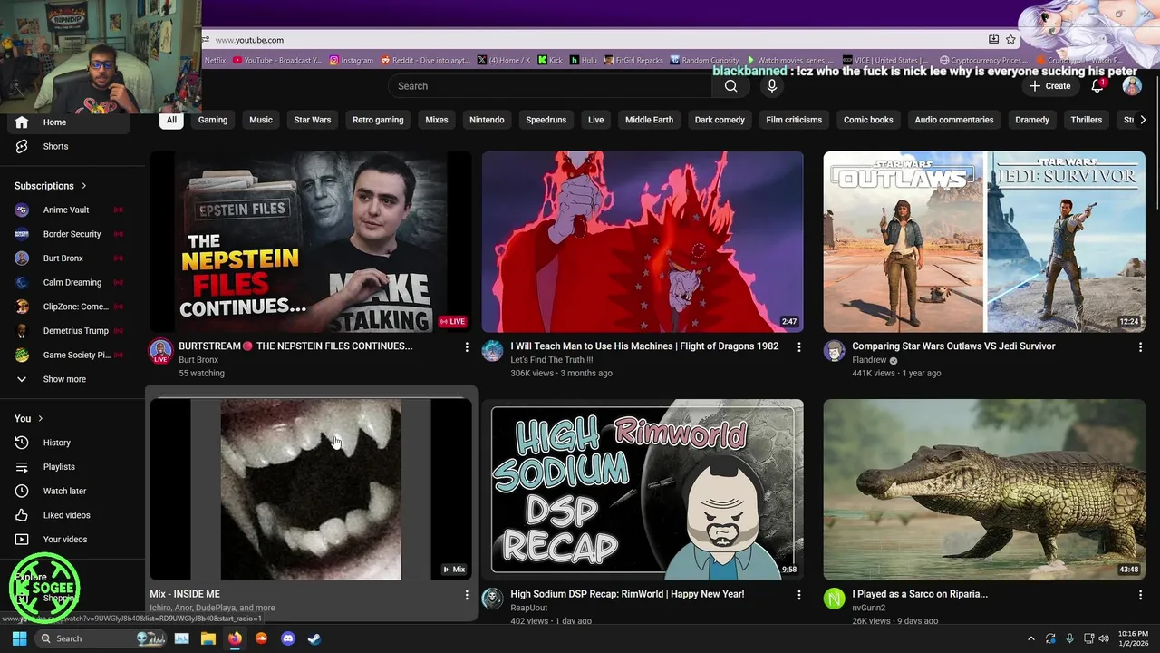Open the Kick bookmark

pos(550,60)
